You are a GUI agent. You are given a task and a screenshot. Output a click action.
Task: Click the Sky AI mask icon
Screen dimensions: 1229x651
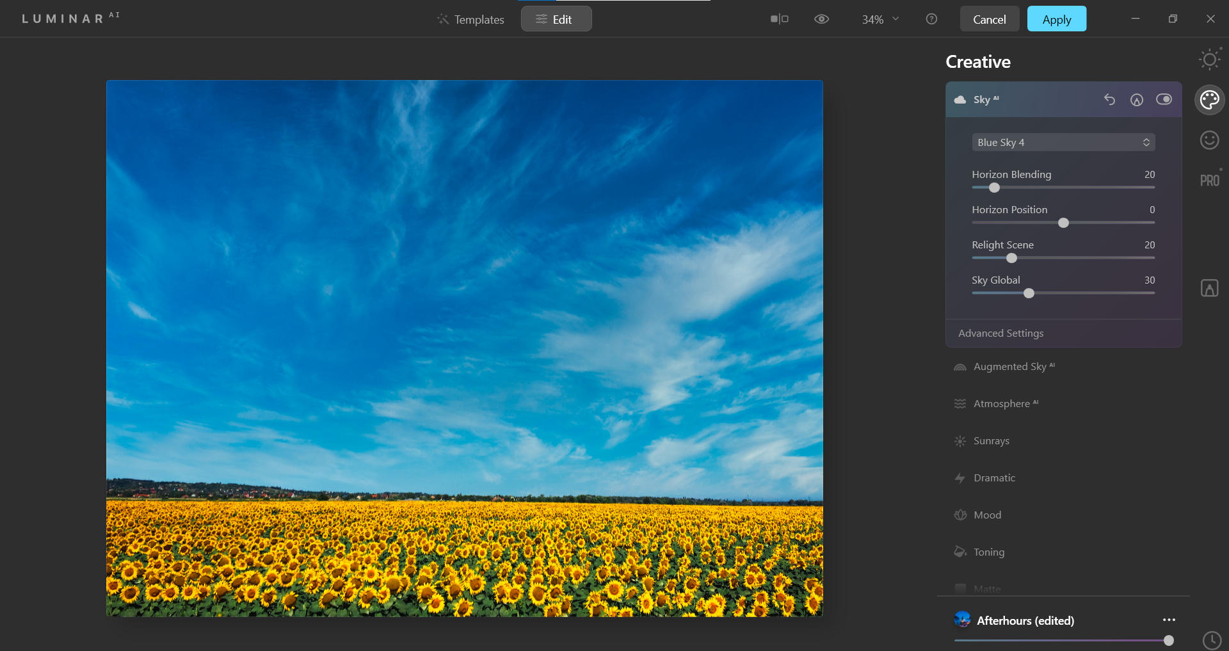(1136, 100)
